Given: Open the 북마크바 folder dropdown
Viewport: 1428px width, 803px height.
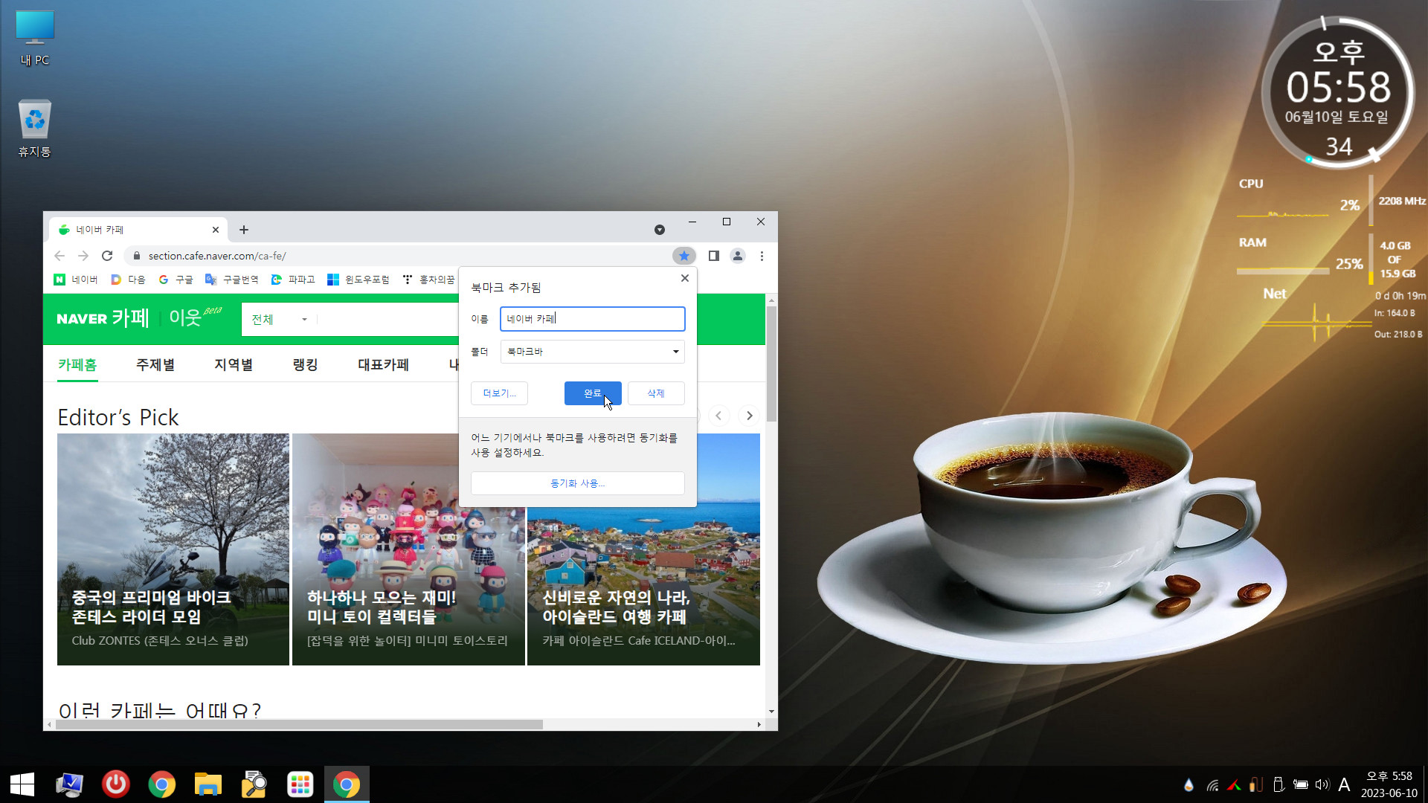Looking at the screenshot, I should tap(592, 352).
